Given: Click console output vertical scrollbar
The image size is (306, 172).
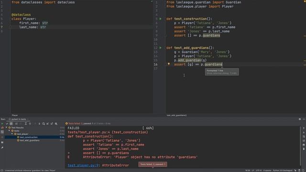Looking at the screenshot, I should (300, 146).
